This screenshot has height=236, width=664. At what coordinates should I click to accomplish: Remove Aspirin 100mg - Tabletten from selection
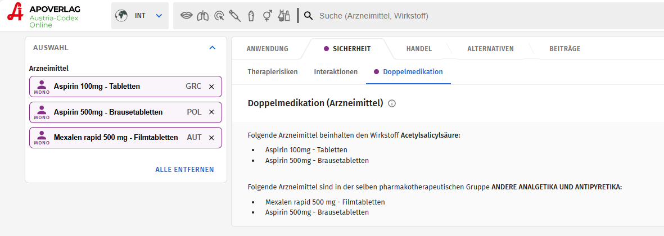tap(212, 87)
